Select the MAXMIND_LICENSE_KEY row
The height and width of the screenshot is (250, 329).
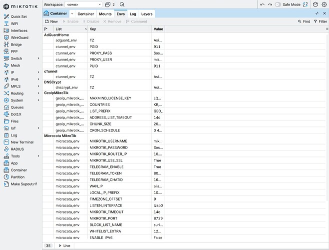pos(184,98)
